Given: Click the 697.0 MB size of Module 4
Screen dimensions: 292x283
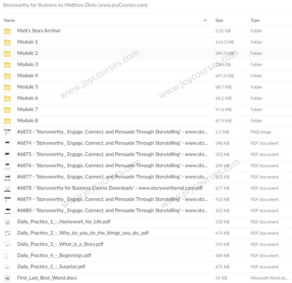Looking at the screenshot, I should 225,76.
